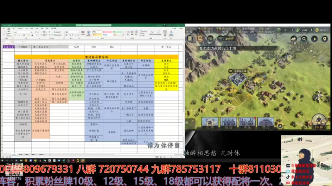Open Sort & Filter in Excel ribbon
The image size is (332, 186).
[152, 33]
